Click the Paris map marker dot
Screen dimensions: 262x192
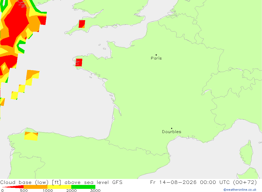[156, 55]
